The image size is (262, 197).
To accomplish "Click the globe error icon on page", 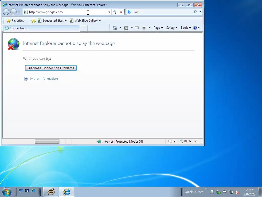I will point(14,44).
